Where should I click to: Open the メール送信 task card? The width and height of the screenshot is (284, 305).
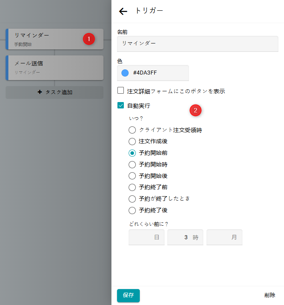(55, 68)
